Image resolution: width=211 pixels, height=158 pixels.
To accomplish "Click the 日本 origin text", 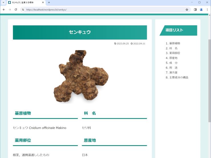I will (85, 155).
